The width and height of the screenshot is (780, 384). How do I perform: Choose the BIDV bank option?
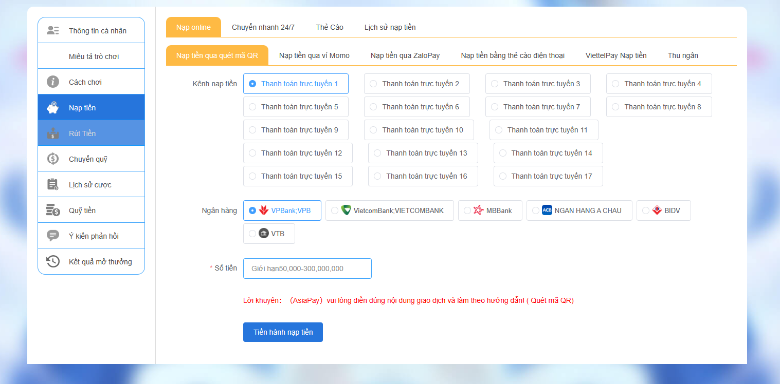(663, 210)
